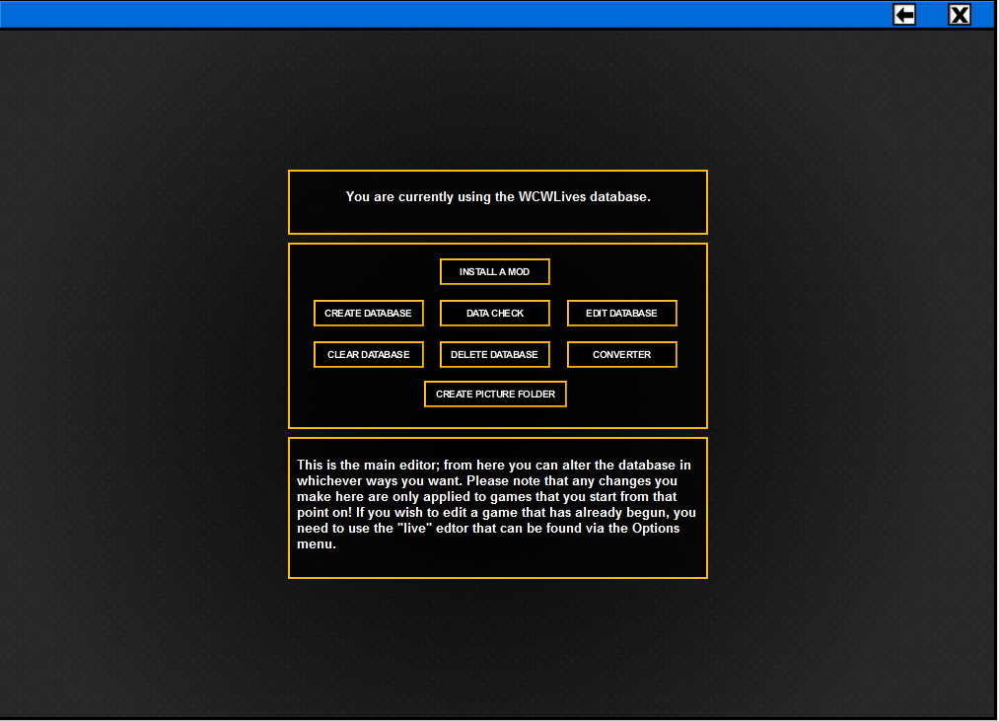
Task: Click Create Picture Folder
Action: pyautogui.click(x=495, y=394)
